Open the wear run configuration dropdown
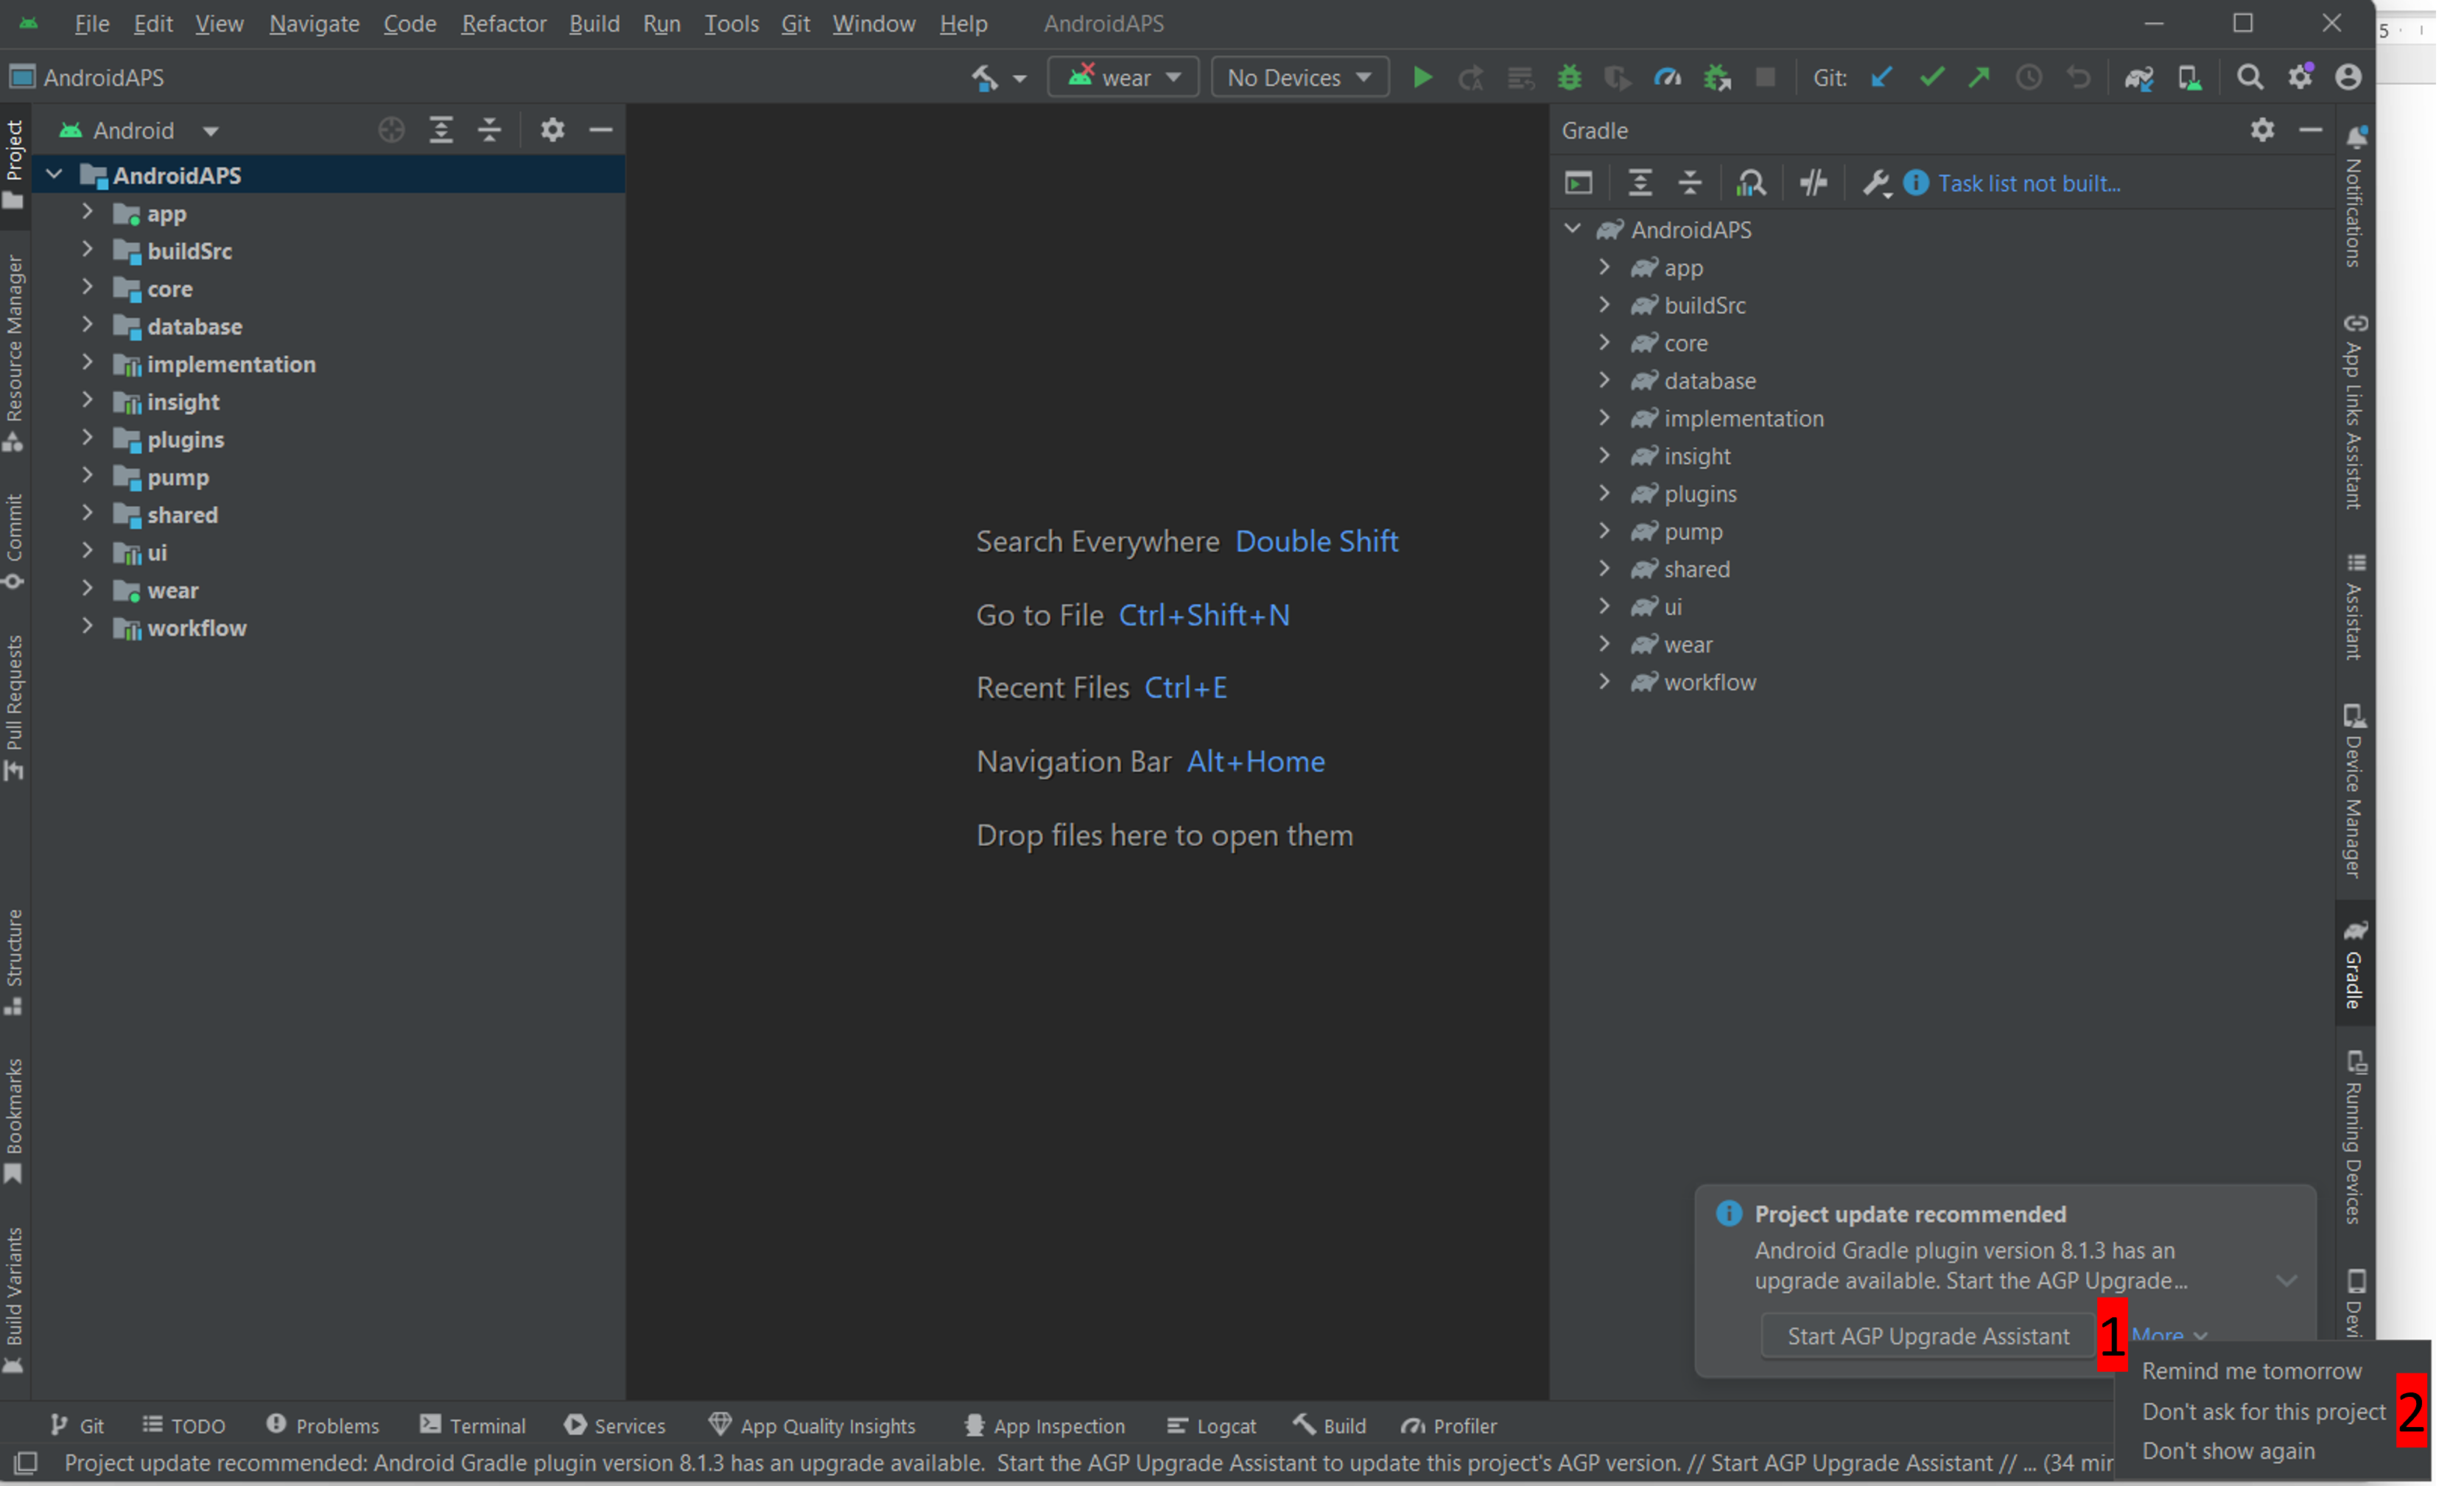The height and width of the screenshot is (1486, 2464). [1123, 77]
